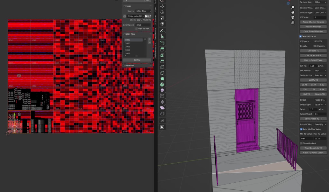This screenshot has height=192, width=329.
Task: Expand the Metadata panel
Action: point(124,66)
